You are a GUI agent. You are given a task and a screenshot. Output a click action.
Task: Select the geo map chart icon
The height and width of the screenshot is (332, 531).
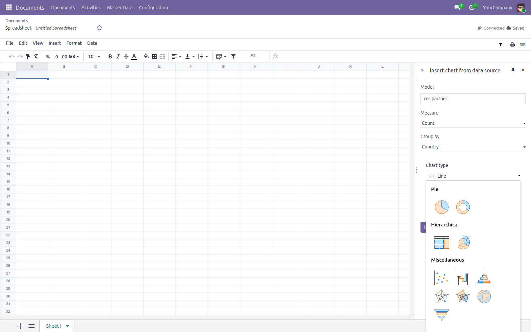click(484, 296)
